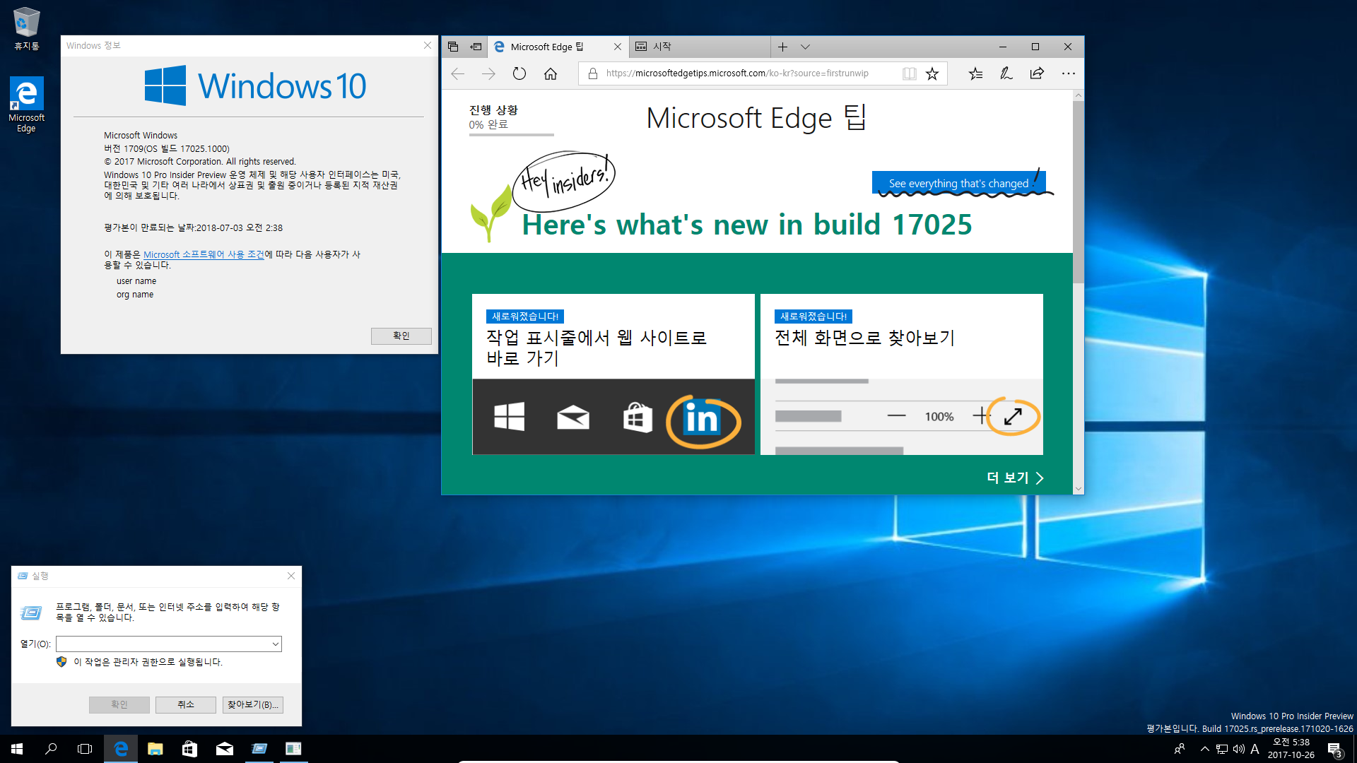Close the Microsoft Edge 팁 tab
The image size is (1357, 763).
pyautogui.click(x=617, y=47)
